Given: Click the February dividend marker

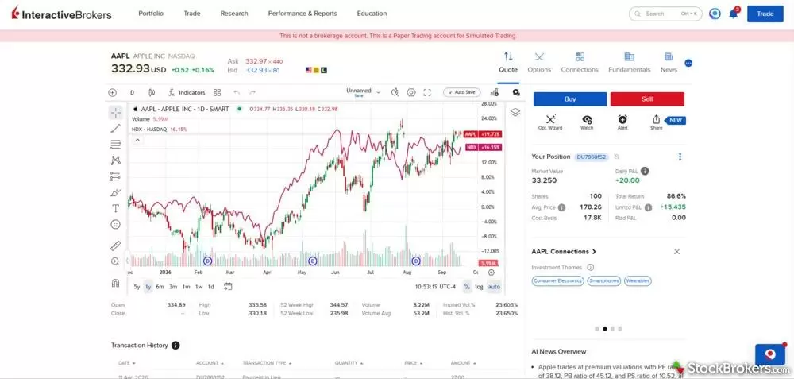Looking at the screenshot, I should [207, 261].
